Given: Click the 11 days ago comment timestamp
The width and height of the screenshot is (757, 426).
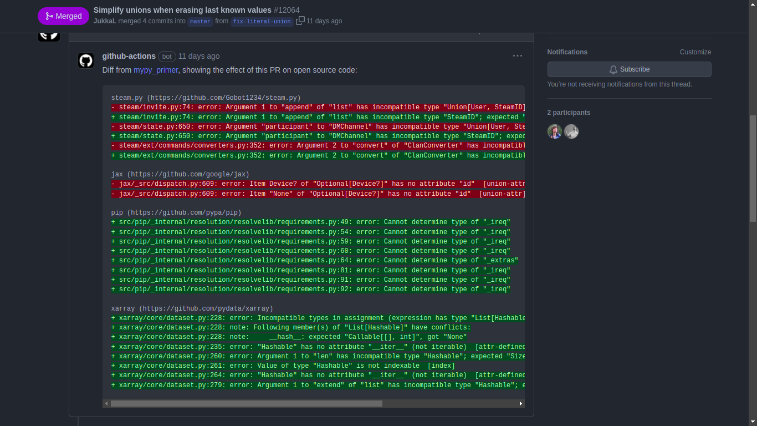Looking at the screenshot, I should (199, 56).
